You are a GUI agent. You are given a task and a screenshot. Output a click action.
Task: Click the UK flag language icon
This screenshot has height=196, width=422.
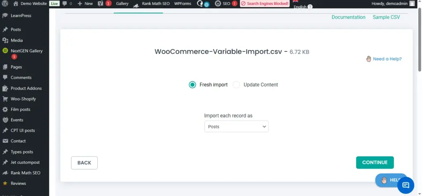pyautogui.click(x=295, y=1)
